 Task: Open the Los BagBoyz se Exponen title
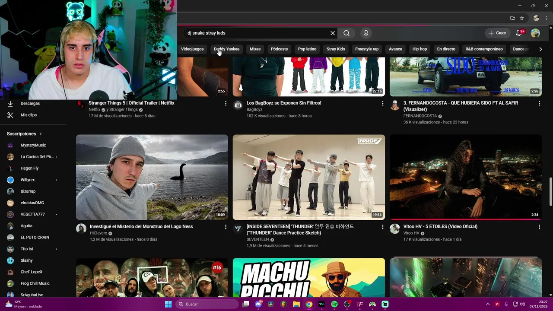point(284,103)
